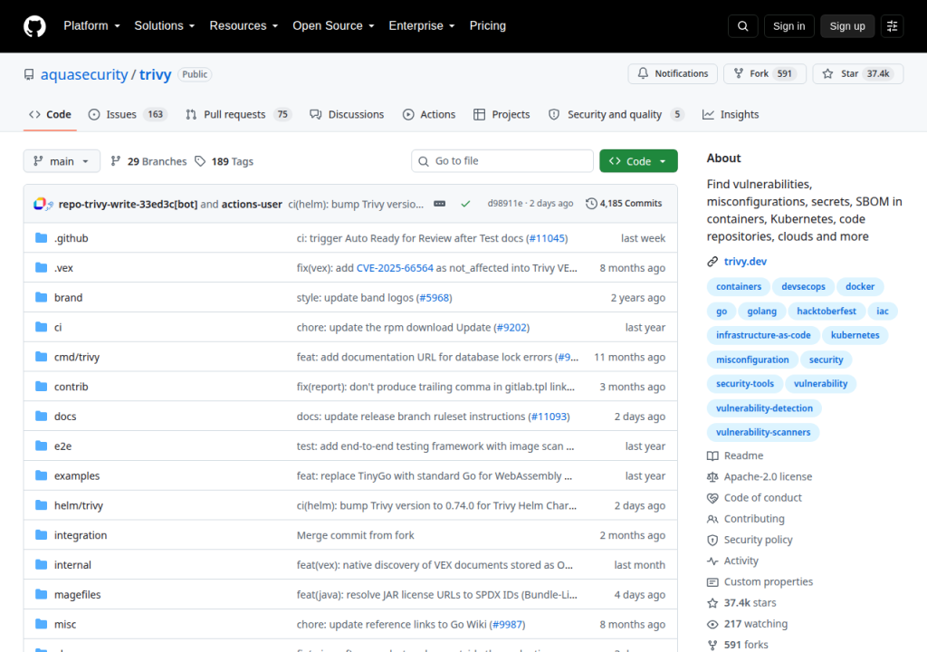927x652 pixels.
Task: Open the Platform dropdown menu
Action: tap(91, 26)
